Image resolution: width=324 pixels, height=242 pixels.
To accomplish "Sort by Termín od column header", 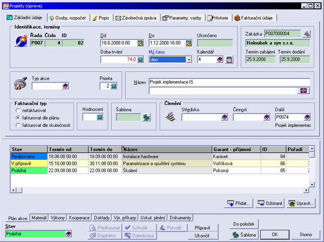I will coord(68,149).
